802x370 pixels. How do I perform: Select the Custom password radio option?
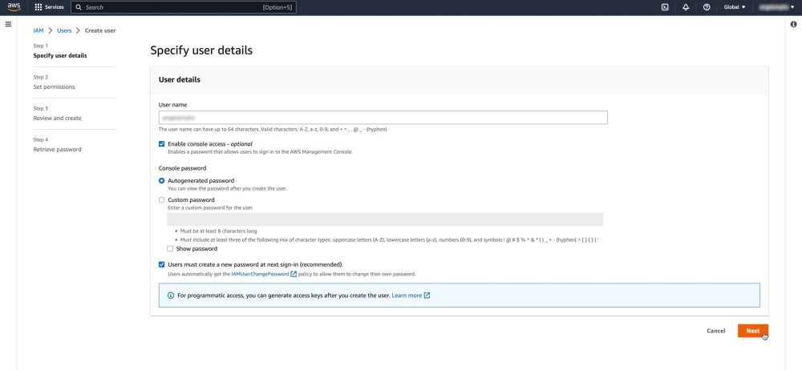tap(162, 200)
